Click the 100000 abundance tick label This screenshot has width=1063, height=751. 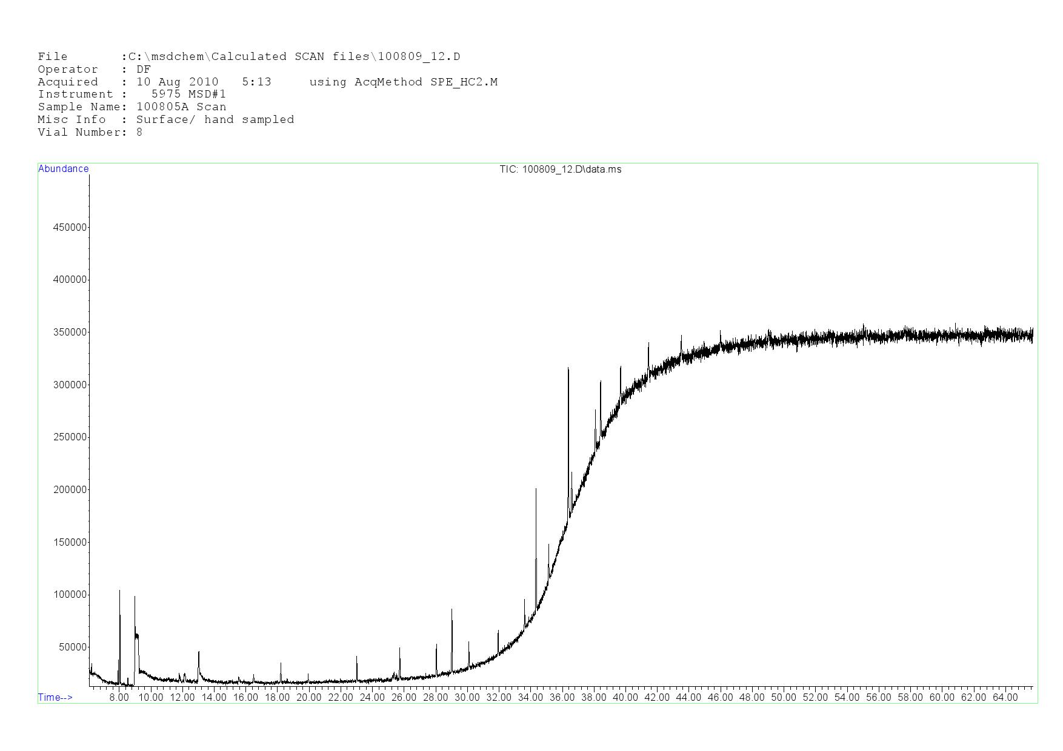[70, 595]
